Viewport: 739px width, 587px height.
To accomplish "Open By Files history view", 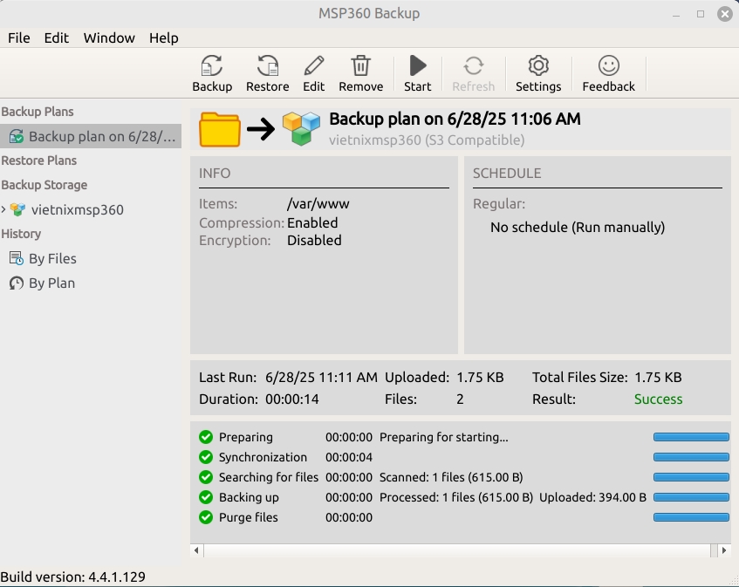I will pyautogui.click(x=52, y=259).
